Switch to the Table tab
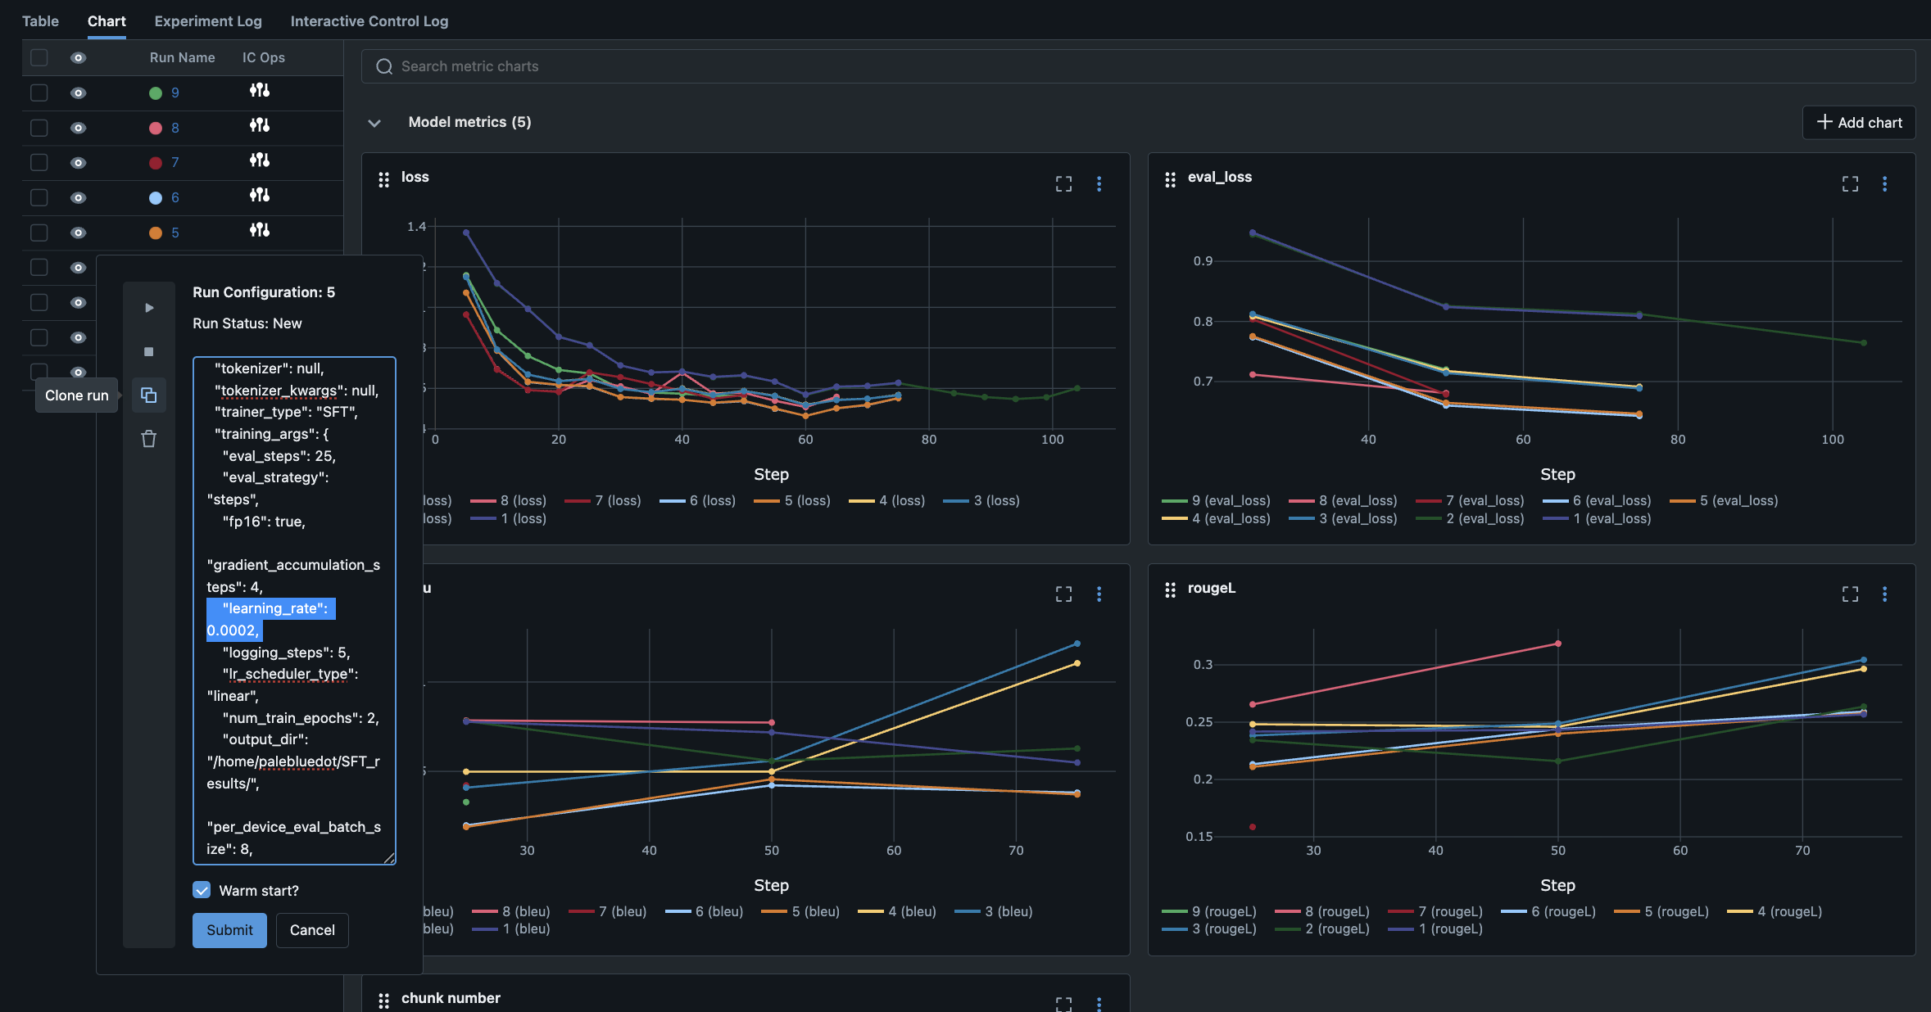This screenshot has width=1931, height=1012. coord(40,21)
